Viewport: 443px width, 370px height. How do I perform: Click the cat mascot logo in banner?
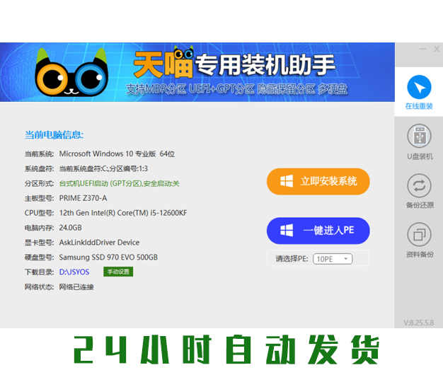click(71, 72)
